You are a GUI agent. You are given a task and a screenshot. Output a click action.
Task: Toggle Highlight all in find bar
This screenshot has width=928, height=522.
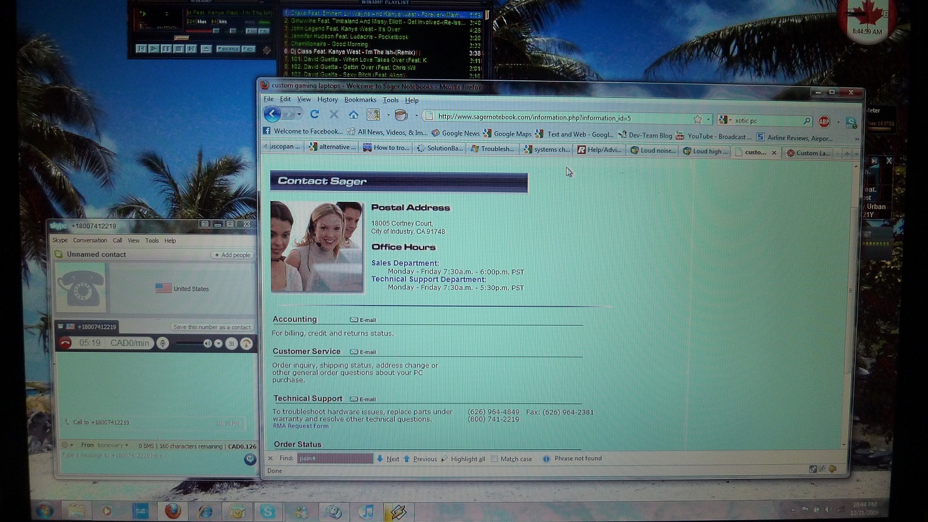[463, 459]
